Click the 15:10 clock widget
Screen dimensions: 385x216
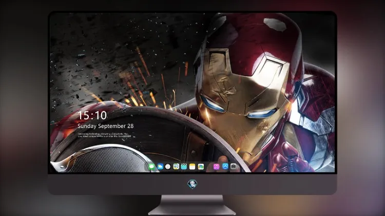click(92, 115)
